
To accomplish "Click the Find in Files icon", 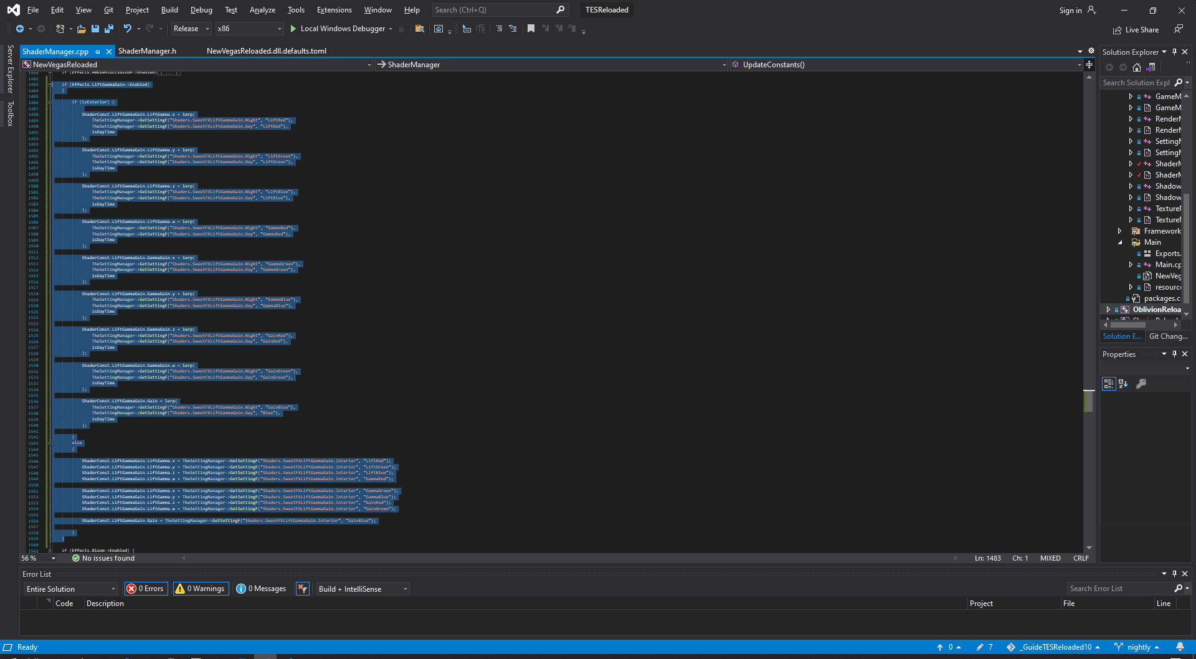I will 420,29.
